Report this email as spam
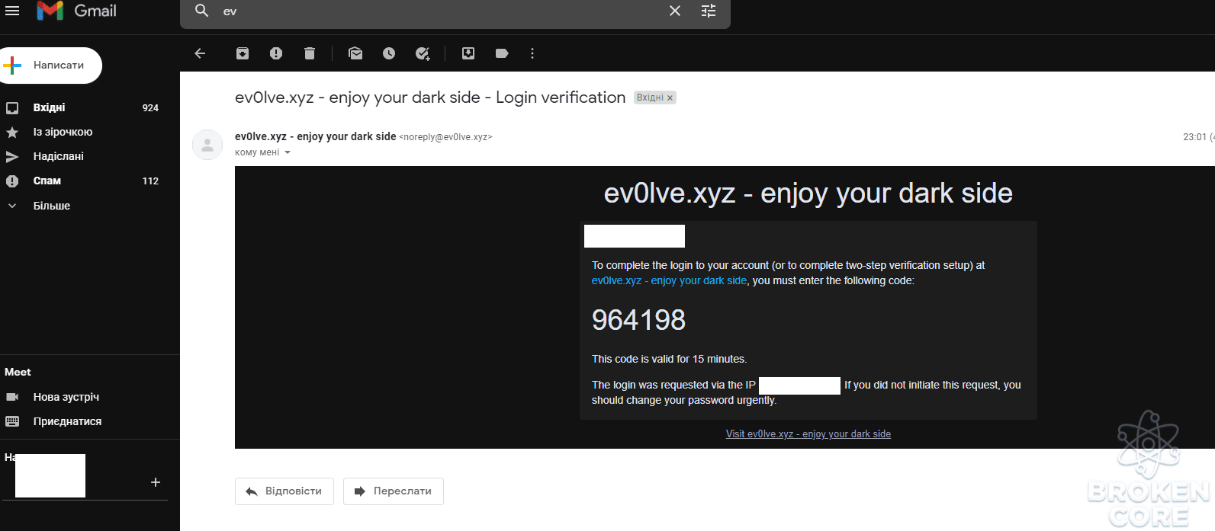The image size is (1215, 531). 276,53
